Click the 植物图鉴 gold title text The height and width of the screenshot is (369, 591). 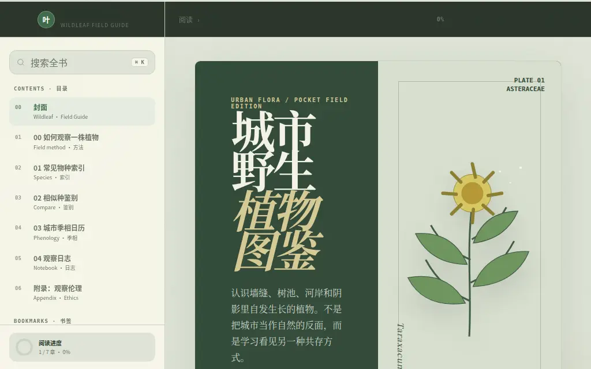278,231
